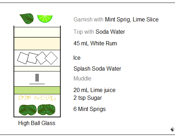Click the 'Splash Soda Water' label
The width and height of the screenshot is (175, 137).
[x=97, y=68]
